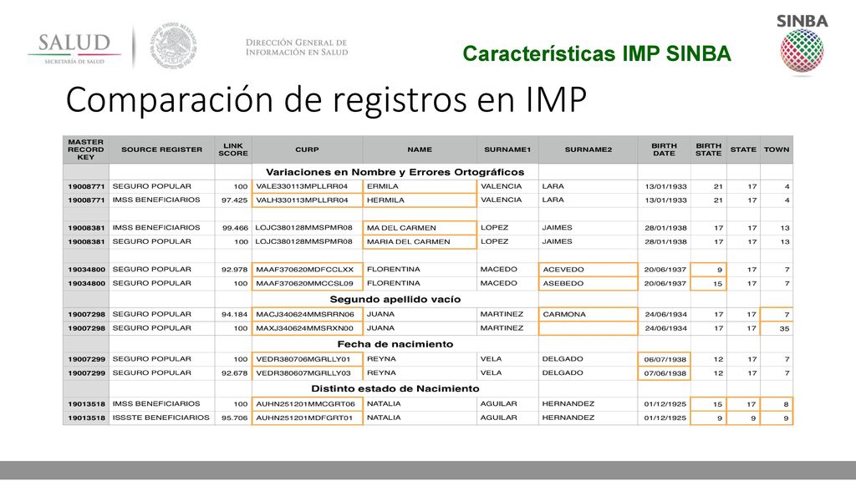Click source register ISSSTE BENEFICIARIOS

click(x=161, y=418)
